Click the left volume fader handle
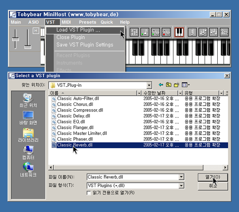This screenshot has width=239, height=212. (15, 39)
